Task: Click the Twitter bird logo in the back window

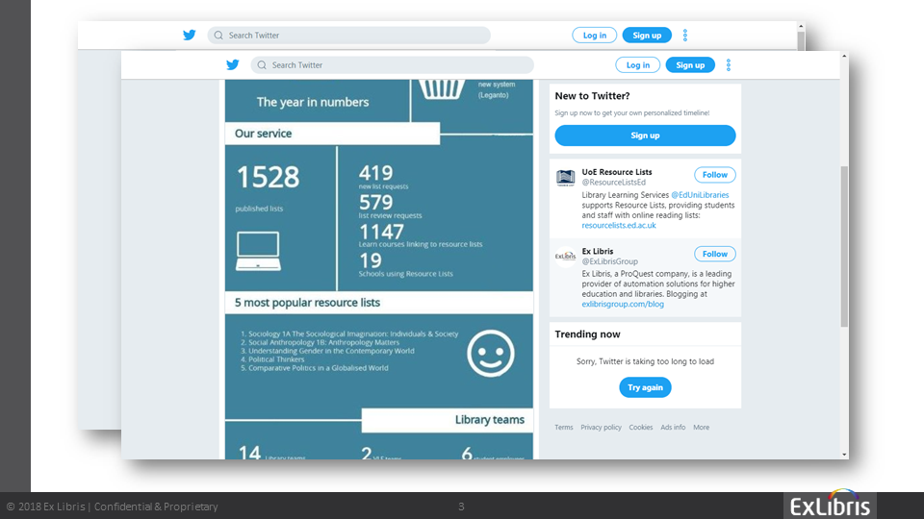Action: (190, 36)
